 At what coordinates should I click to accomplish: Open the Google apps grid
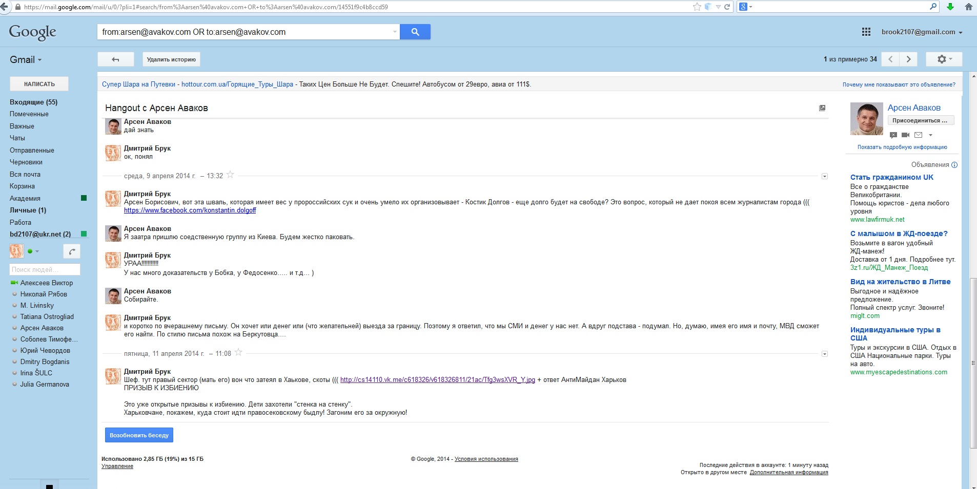click(866, 32)
